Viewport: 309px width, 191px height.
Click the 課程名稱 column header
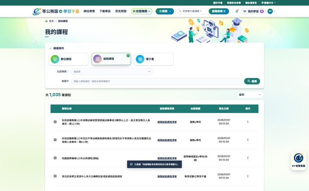pyautogui.click(x=67, y=109)
